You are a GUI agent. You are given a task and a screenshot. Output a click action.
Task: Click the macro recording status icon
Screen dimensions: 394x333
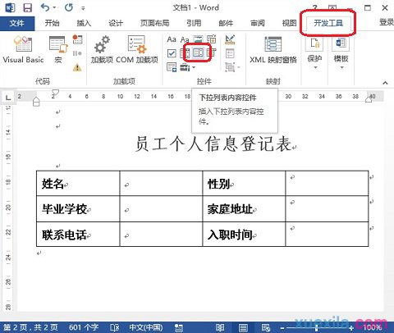(x=179, y=327)
